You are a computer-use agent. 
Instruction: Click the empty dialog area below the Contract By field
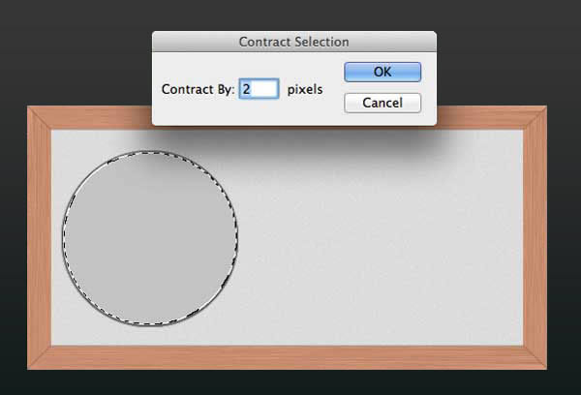point(245,112)
